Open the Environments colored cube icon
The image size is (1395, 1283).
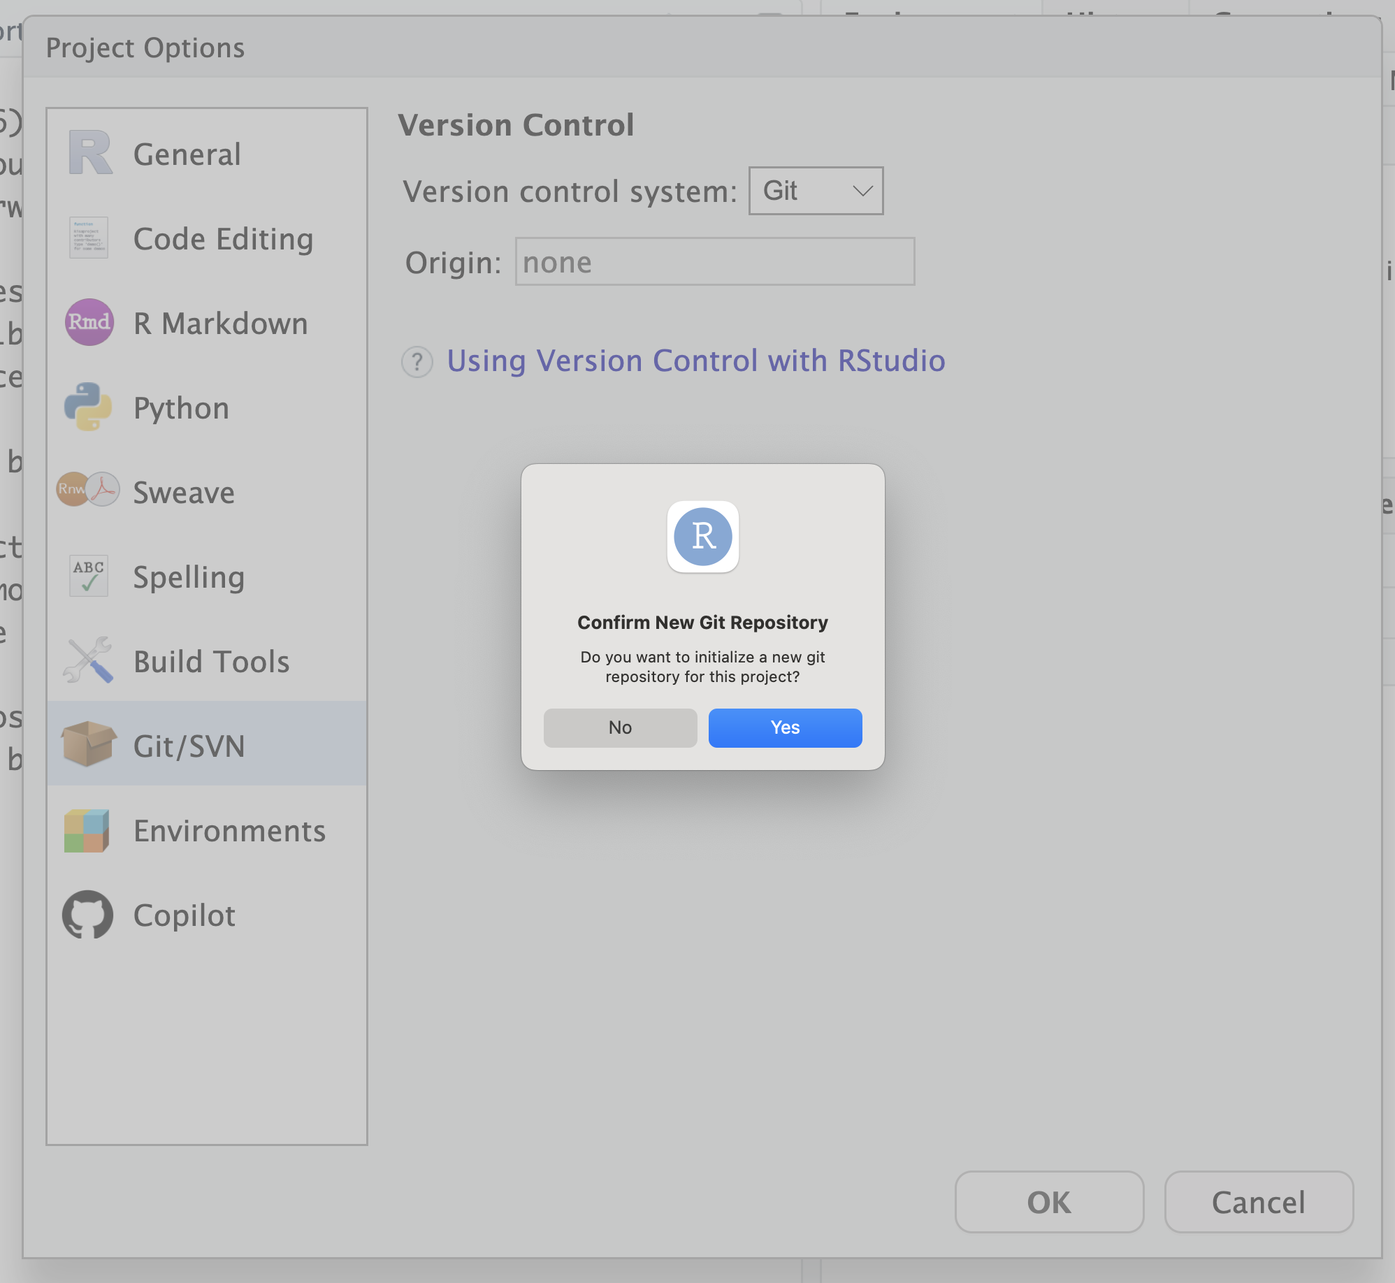pos(87,830)
